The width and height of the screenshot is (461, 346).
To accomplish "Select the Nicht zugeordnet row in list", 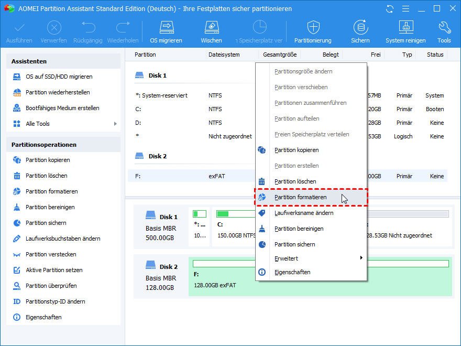I will click(x=288, y=136).
